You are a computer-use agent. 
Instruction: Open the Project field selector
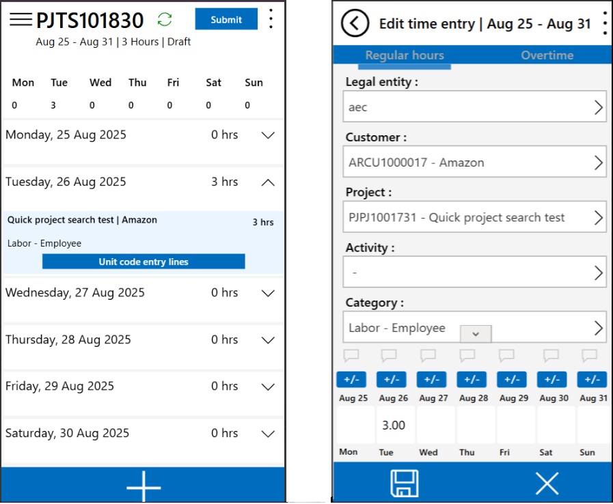[475, 218]
